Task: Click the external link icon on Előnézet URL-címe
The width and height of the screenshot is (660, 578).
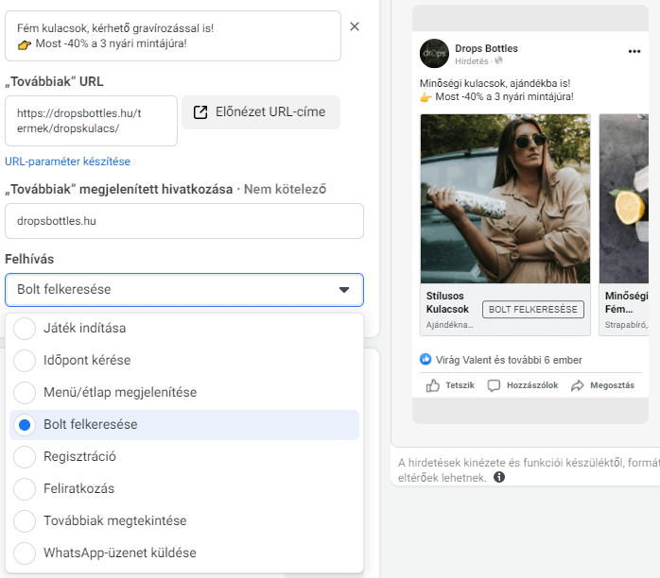Action: tap(200, 112)
